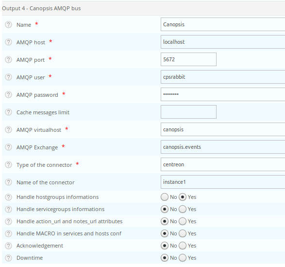Open help for Handle hostgroups informations

click(8, 197)
